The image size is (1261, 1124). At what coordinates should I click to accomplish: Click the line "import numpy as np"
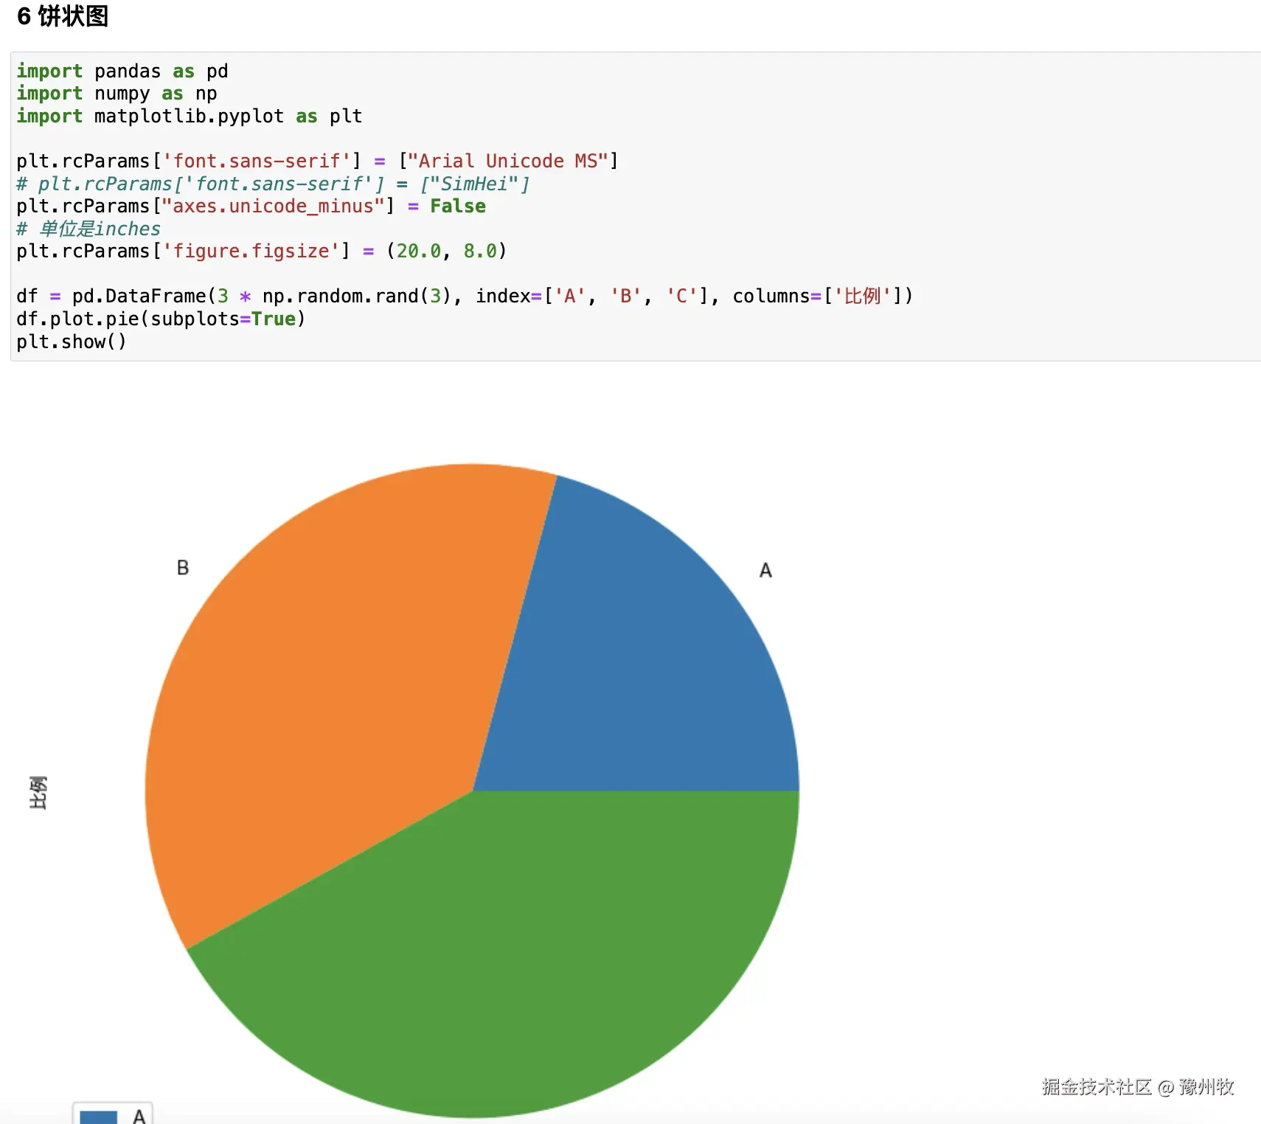pyautogui.click(x=117, y=94)
